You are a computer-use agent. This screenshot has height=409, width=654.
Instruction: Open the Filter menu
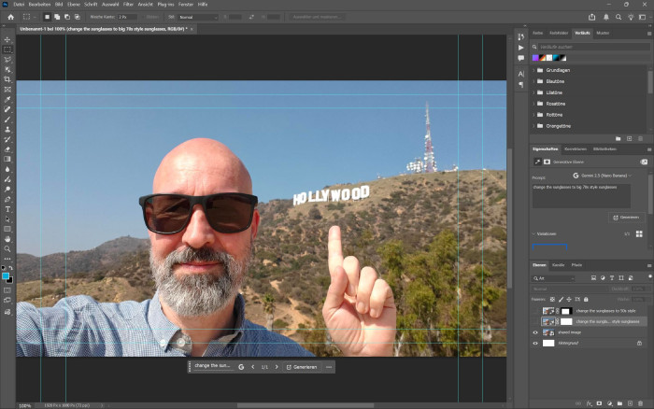pyautogui.click(x=127, y=5)
